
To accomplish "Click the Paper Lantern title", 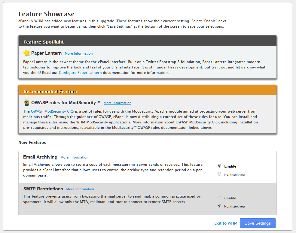I will pyautogui.click(x=47, y=53).
